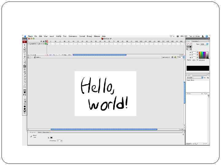Click the Brush tool icon in Properties panel
221x166 pixels.
[x=31, y=136]
